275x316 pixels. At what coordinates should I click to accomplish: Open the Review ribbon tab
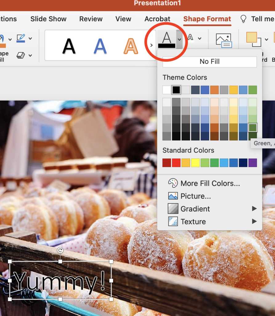(91, 19)
